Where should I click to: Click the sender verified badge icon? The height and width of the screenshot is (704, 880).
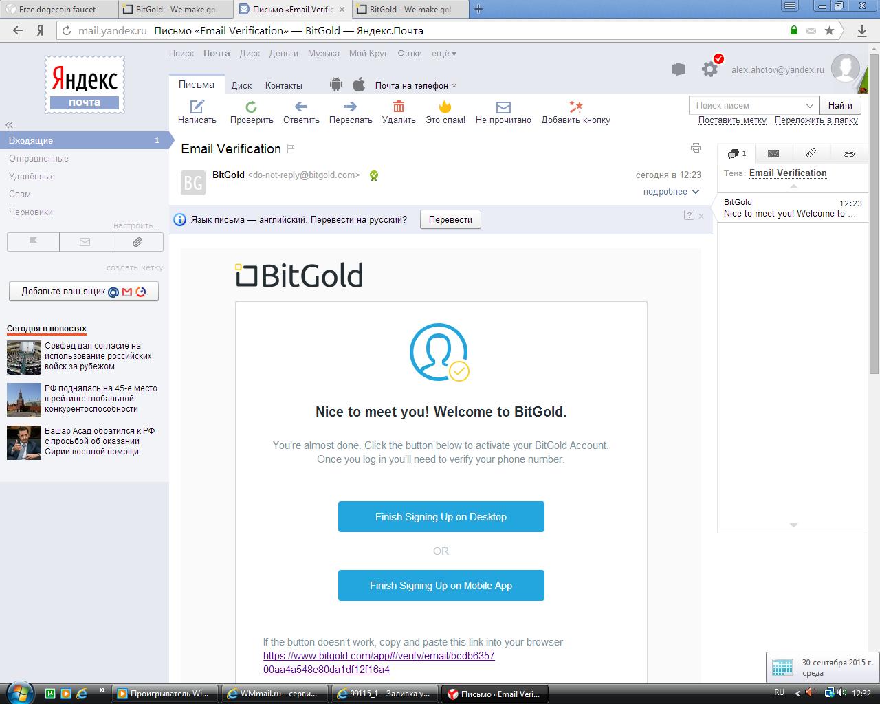pos(373,176)
